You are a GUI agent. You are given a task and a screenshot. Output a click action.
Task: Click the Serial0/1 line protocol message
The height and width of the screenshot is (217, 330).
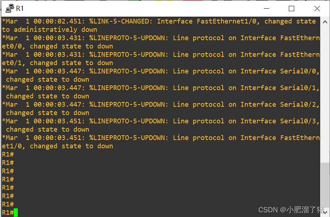pyautogui.click(x=161, y=92)
